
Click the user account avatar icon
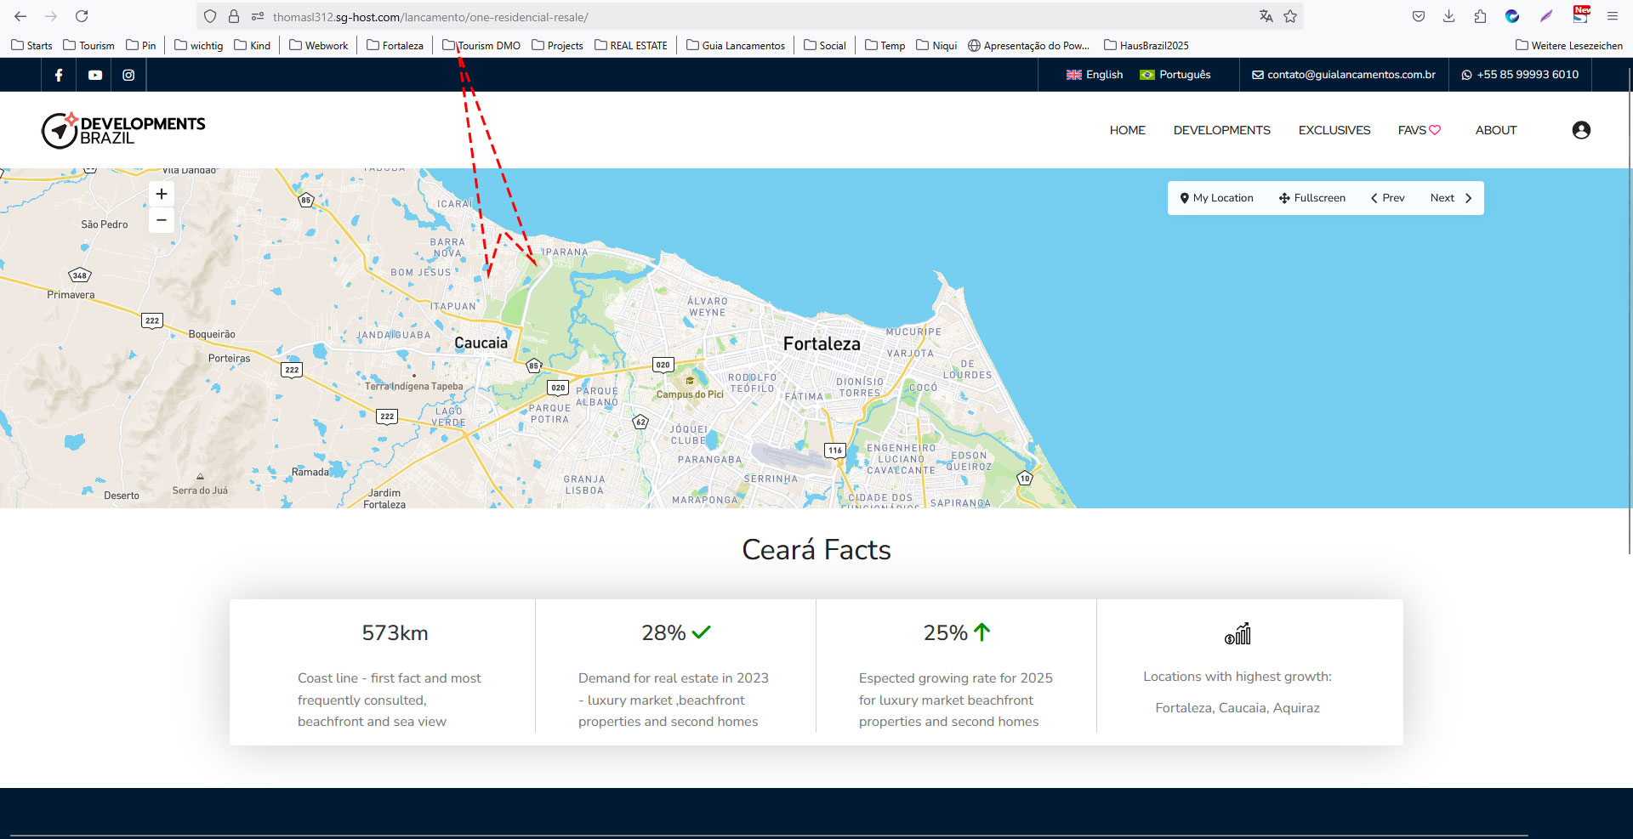tap(1581, 130)
